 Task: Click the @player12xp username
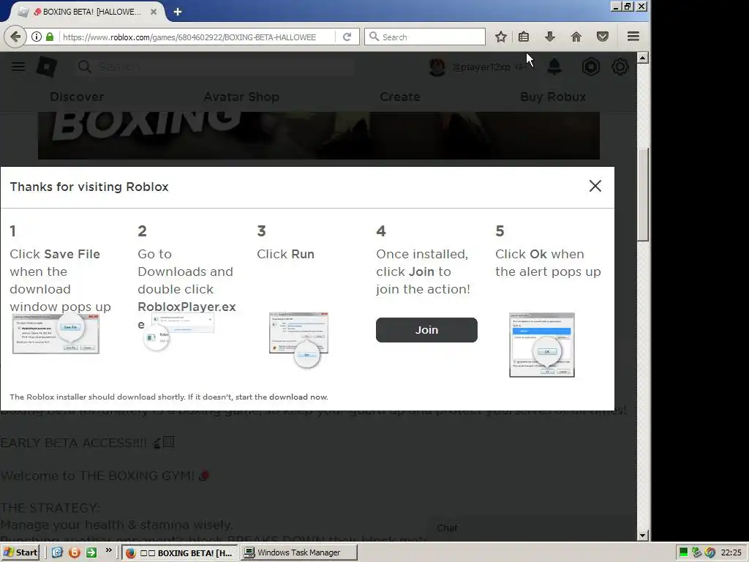click(x=481, y=67)
